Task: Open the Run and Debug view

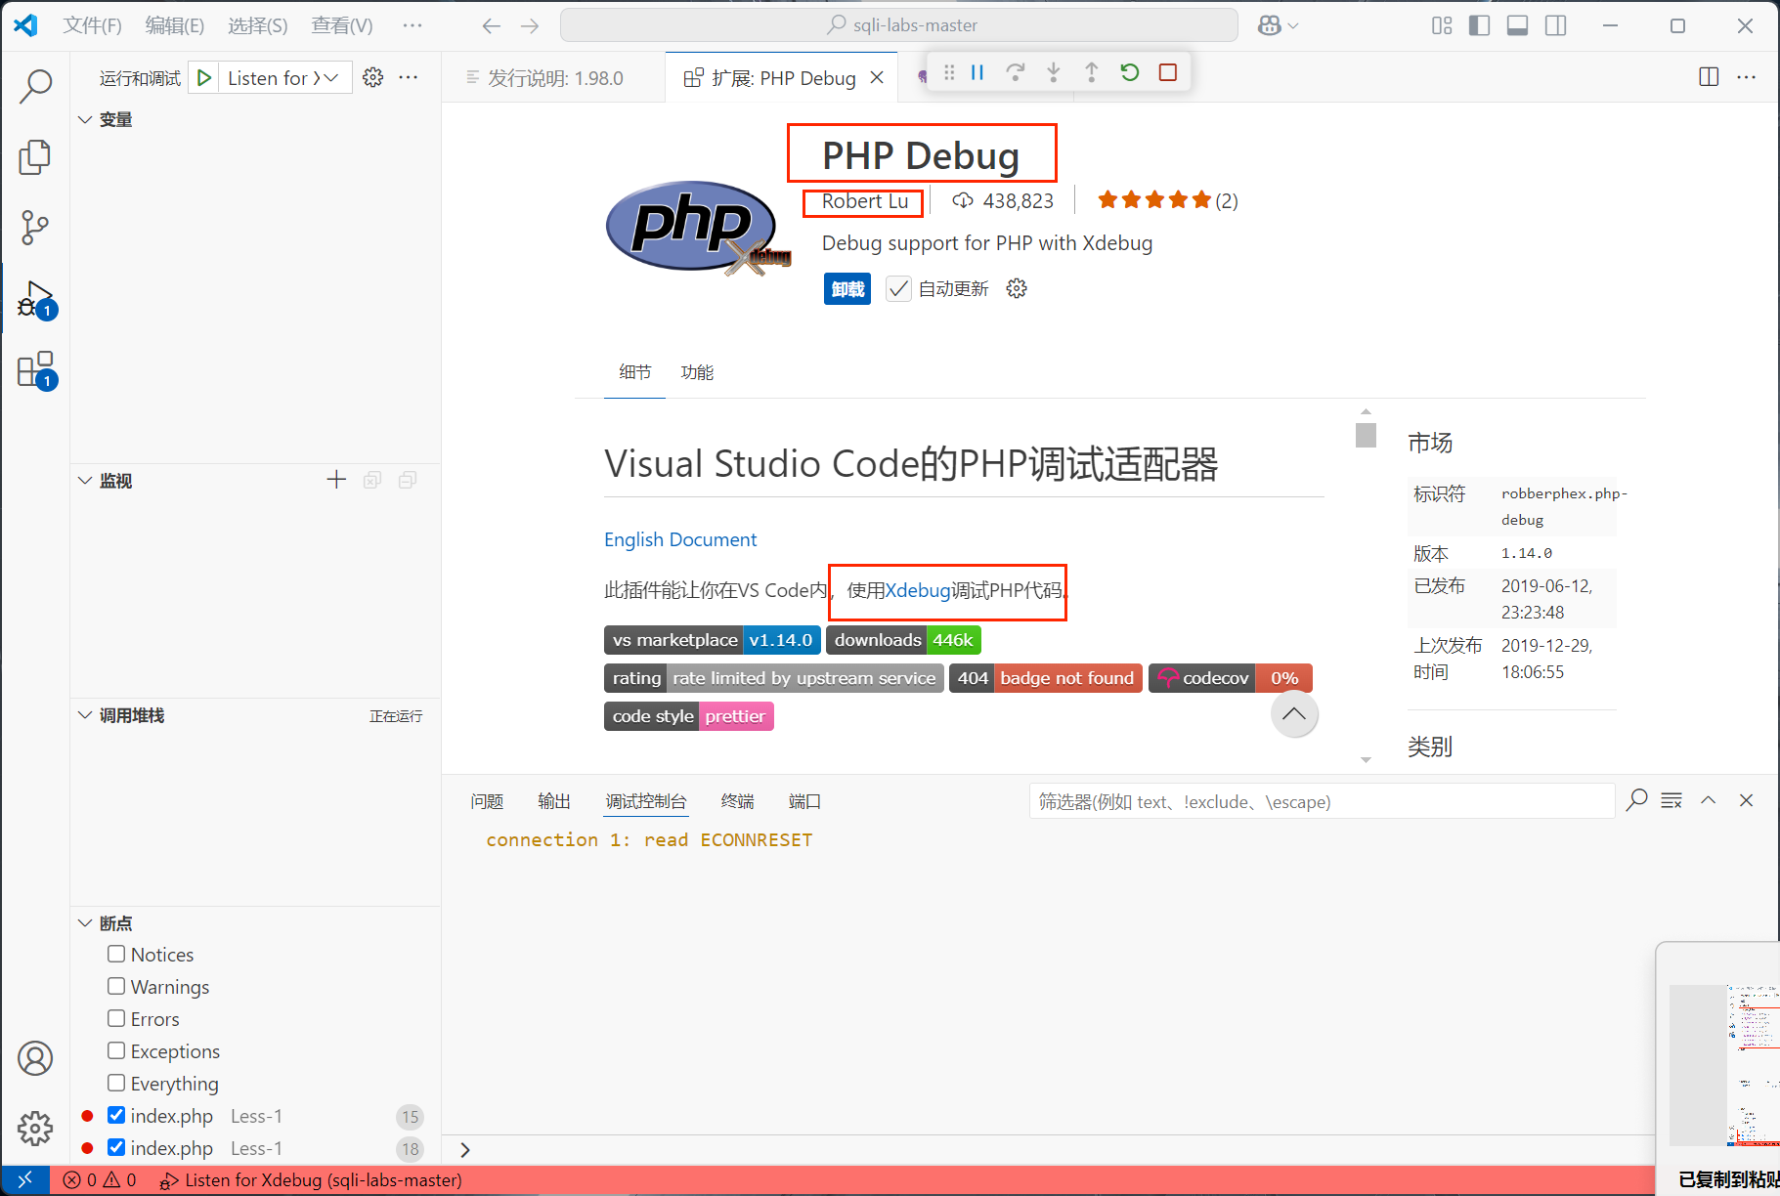Action: (35, 299)
